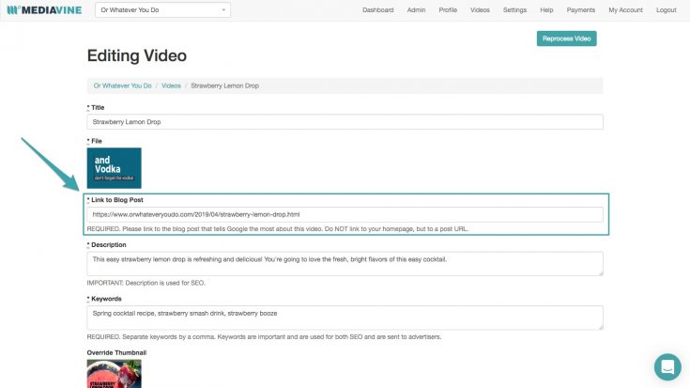Viewport: 690px width, 388px height.
Task: Click into the Title input field
Action: (x=345, y=122)
